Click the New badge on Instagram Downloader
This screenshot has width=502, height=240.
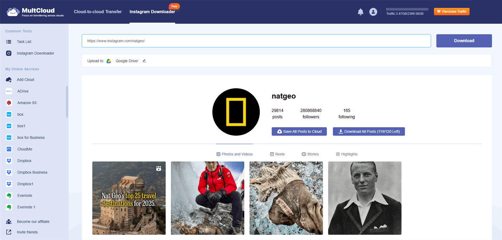point(174,6)
